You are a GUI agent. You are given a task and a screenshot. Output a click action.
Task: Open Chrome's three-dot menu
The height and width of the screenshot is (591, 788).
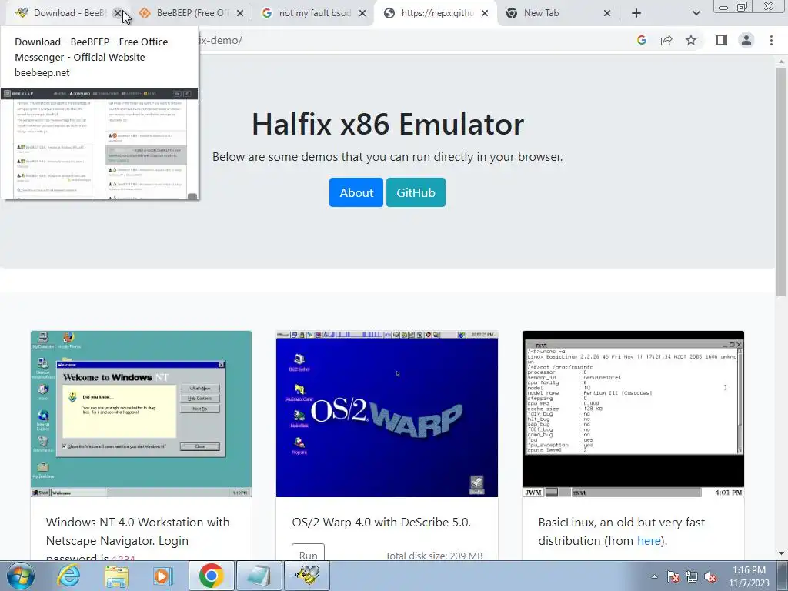(771, 40)
